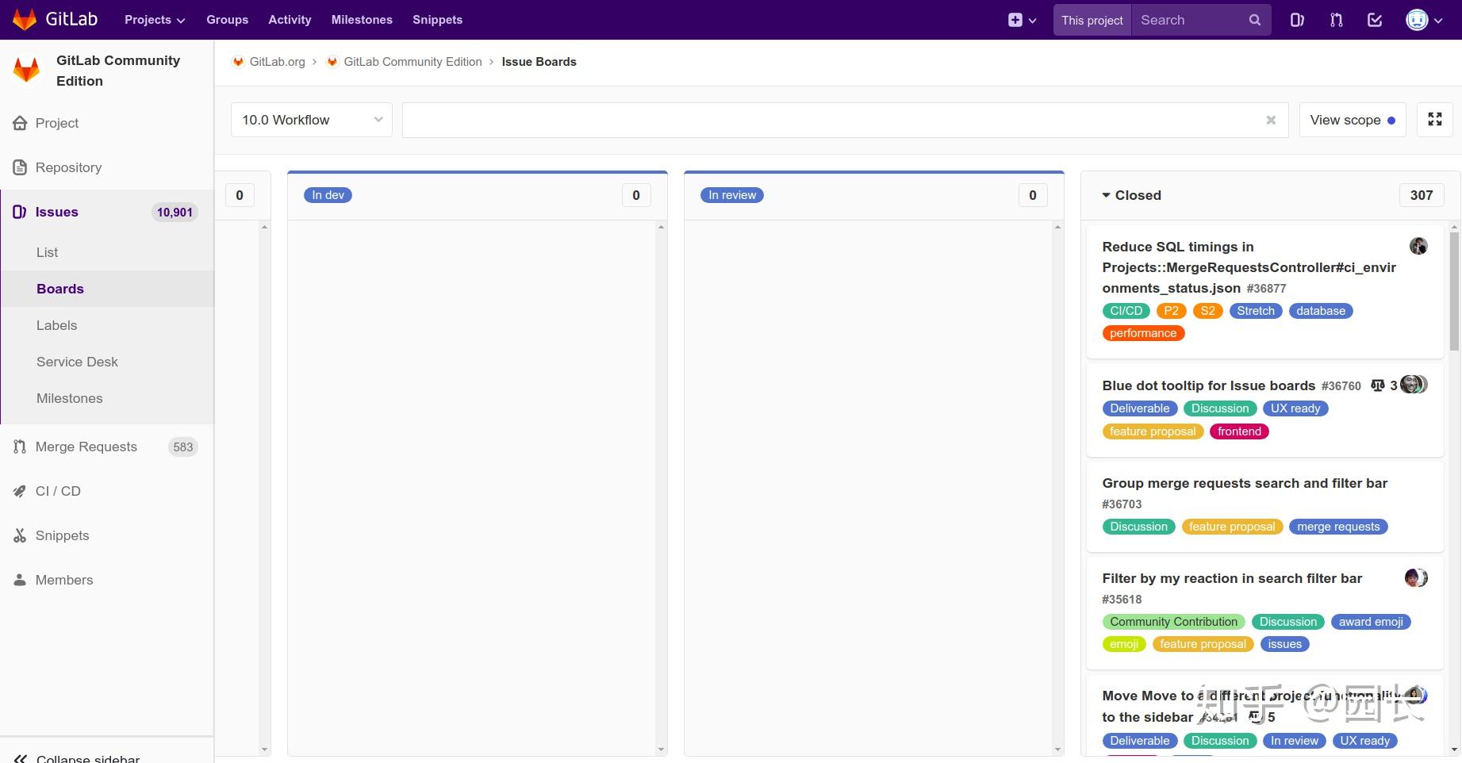1462x763 pixels.
Task: Open issue #36760 Blue dot tooltip for Issue boards
Action: click(x=1208, y=385)
